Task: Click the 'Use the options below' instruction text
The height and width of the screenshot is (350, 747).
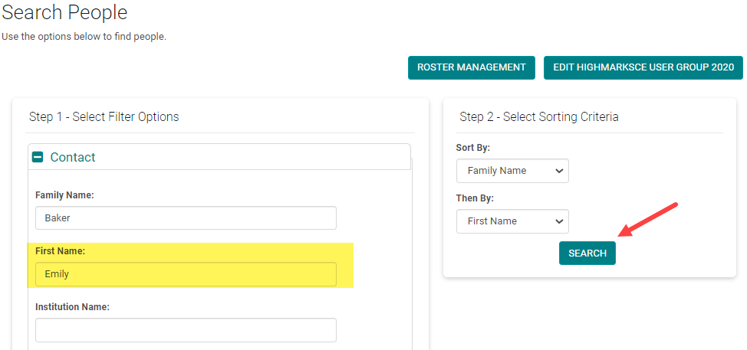Action: tap(84, 36)
